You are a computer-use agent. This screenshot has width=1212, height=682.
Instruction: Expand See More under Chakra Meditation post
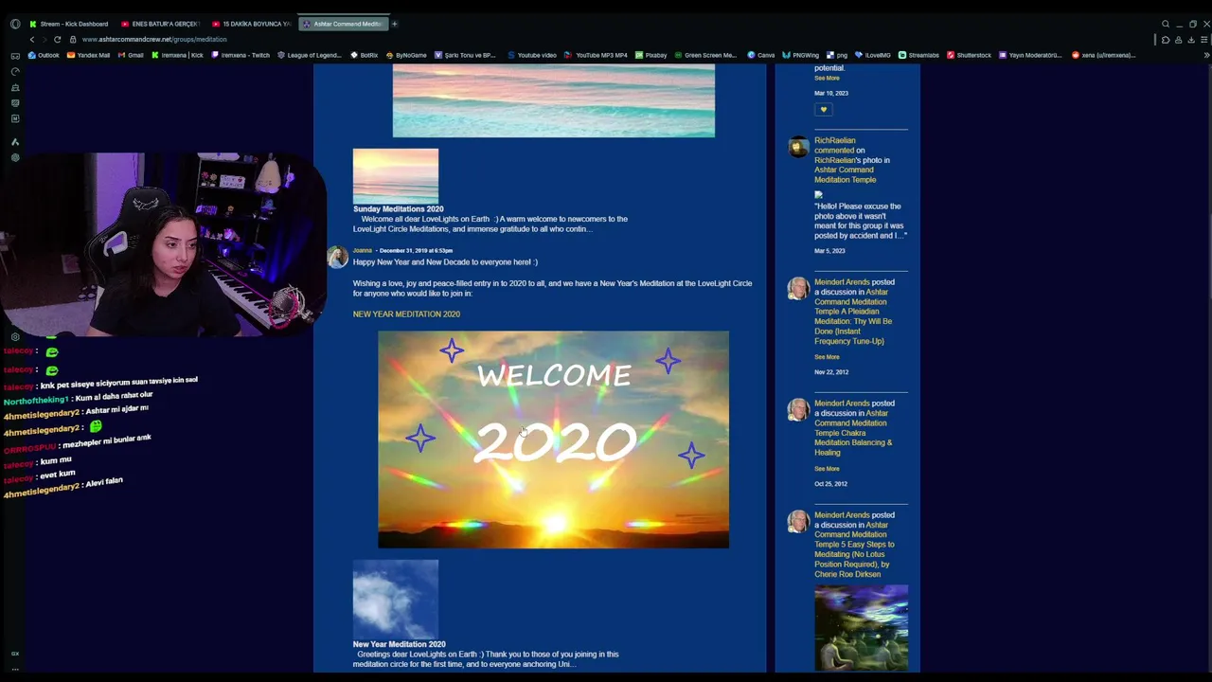coord(827,469)
